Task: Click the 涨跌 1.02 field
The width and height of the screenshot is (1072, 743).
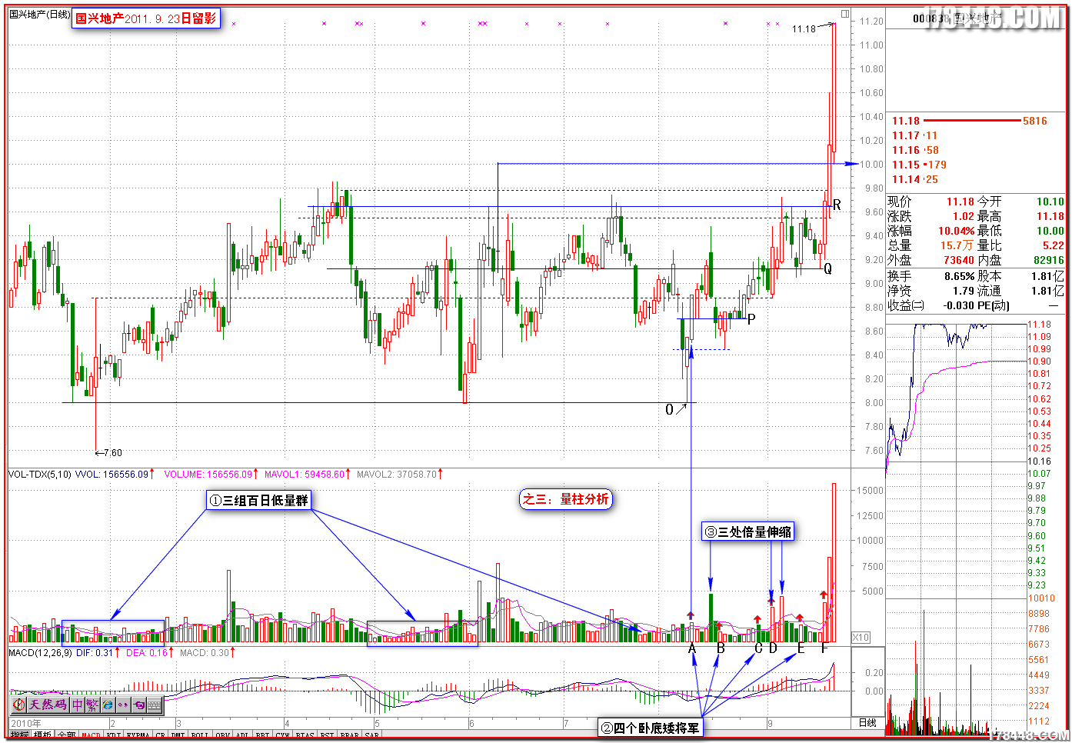Action: click(x=931, y=216)
